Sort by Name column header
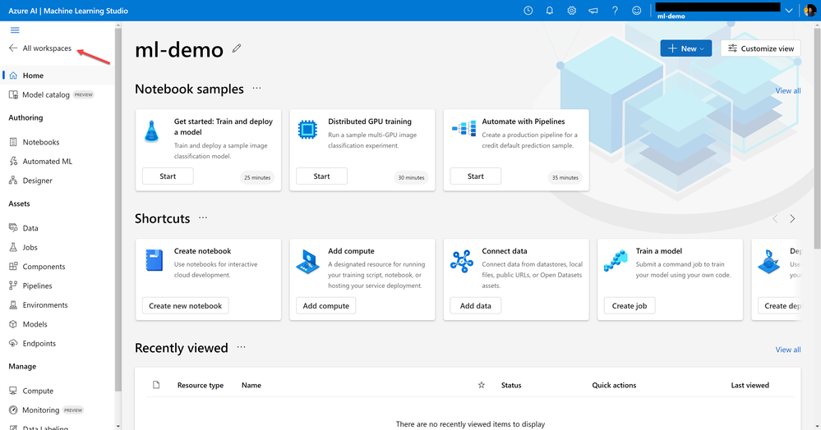This screenshot has height=430, width=821. pos(251,385)
